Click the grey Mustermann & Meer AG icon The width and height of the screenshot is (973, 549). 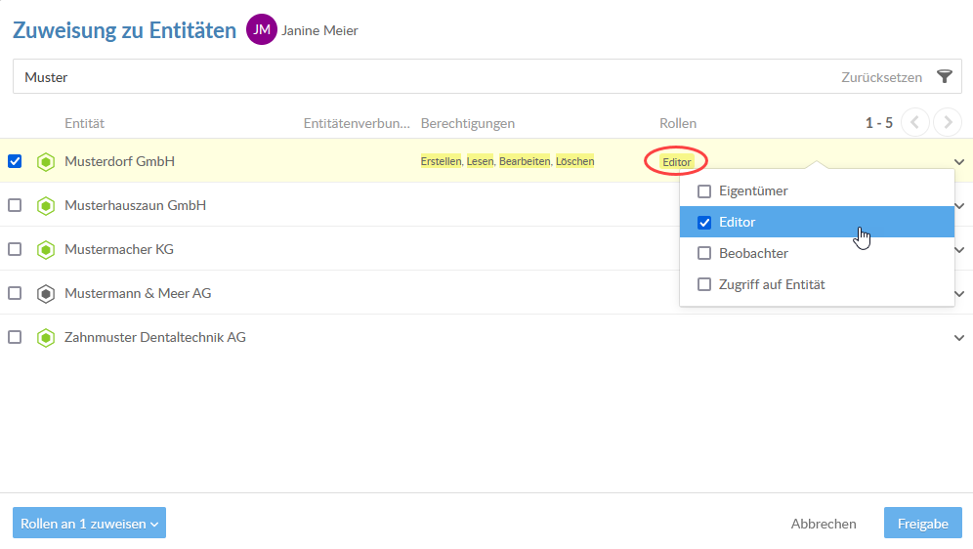point(46,294)
